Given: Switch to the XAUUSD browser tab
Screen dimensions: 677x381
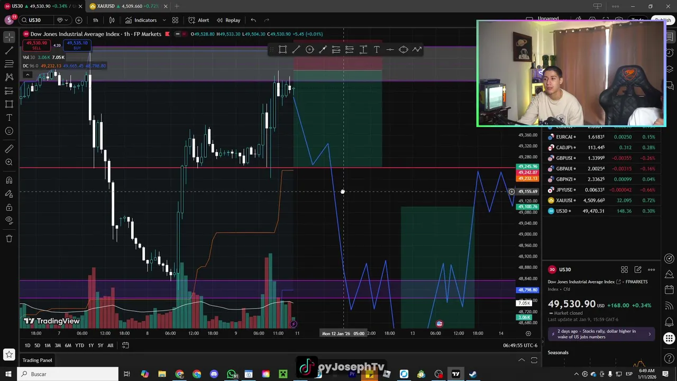Looking at the screenshot, I should click(x=129, y=6).
